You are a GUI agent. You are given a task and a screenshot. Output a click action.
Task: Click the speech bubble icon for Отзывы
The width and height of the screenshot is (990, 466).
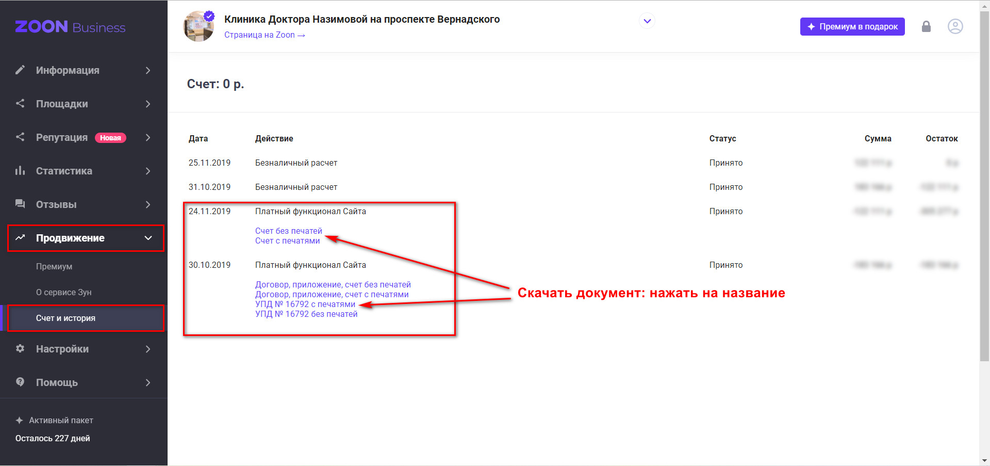pos(20,204)
